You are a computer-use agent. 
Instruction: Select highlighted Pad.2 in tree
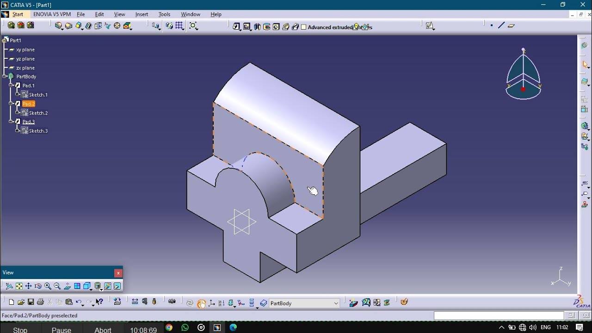pyautogui.click(x=29, y=104)
